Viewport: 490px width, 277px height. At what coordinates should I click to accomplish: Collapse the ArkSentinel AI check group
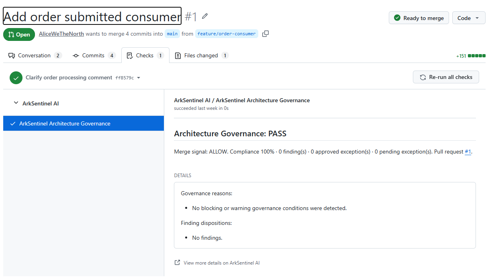(x=16, y=103)
